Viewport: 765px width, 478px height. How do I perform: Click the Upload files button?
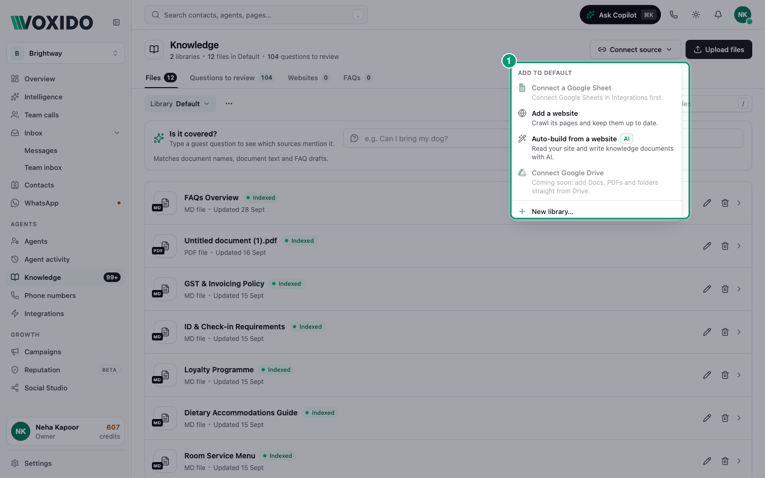pos(719,49)
